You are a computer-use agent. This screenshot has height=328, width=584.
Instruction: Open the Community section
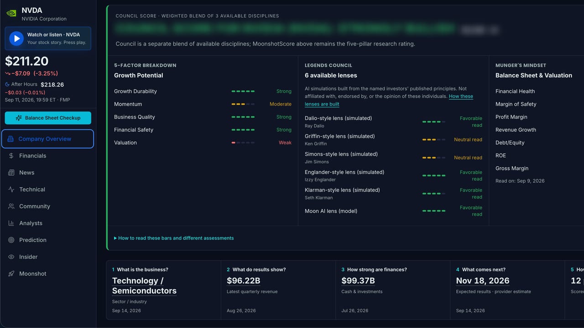[x=48, y=206]
